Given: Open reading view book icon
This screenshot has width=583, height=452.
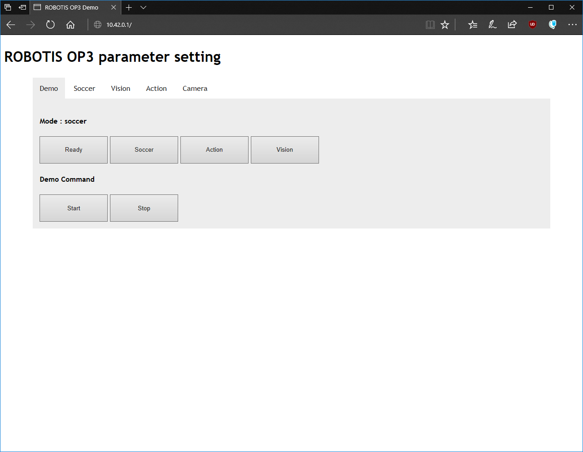Looking at the screenshot, I should pos(430,25).
